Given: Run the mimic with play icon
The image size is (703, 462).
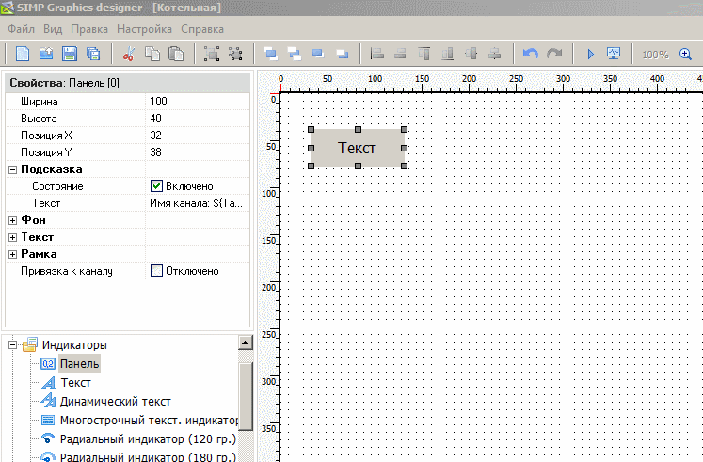Looking at the screenshot, I should point(590,55).
